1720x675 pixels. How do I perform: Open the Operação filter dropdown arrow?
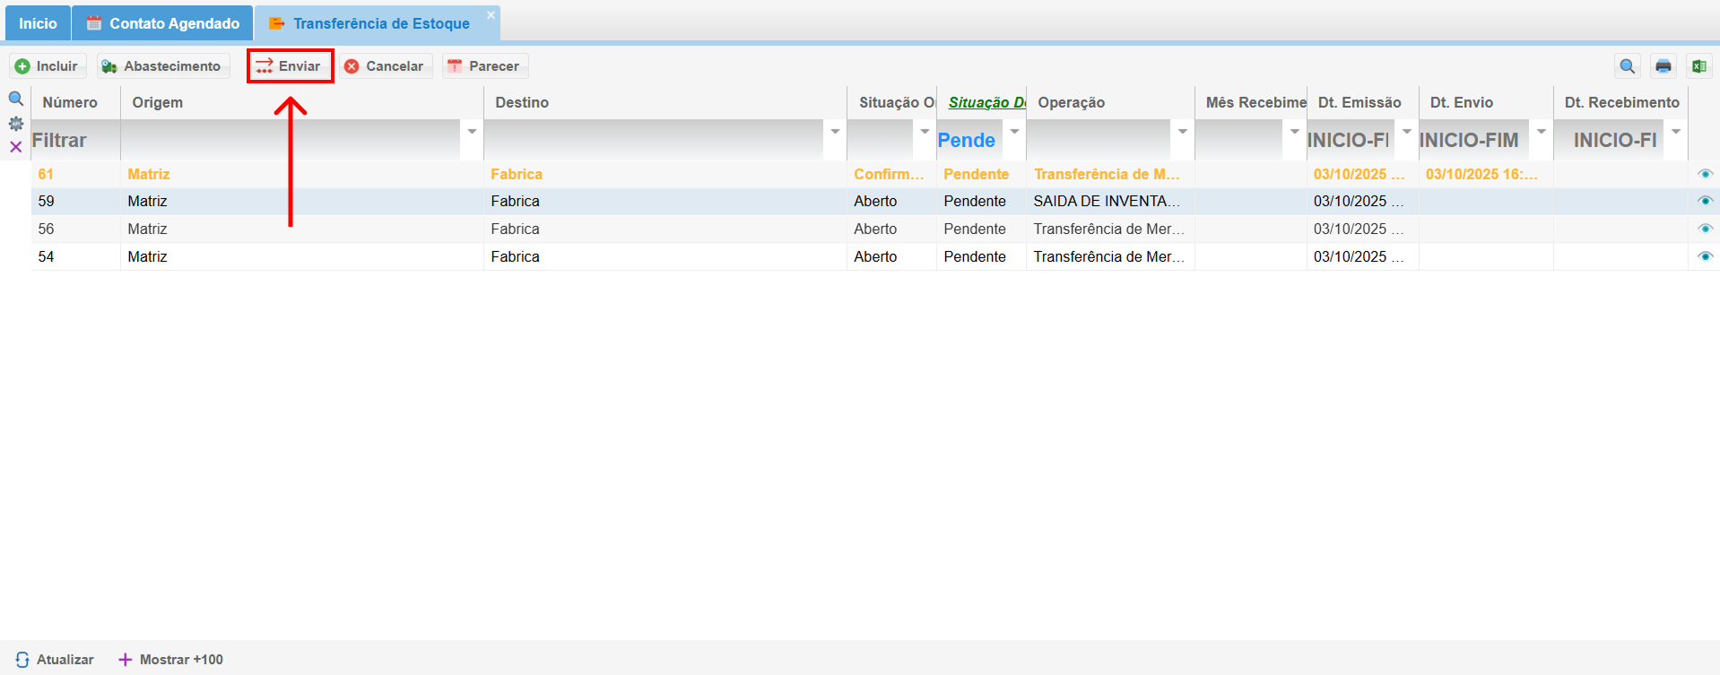click(x=1183, y=132)
